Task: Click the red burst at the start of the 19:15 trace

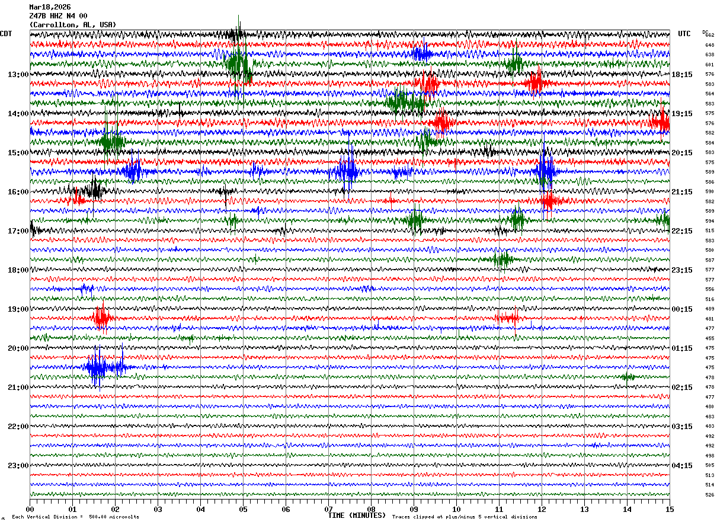Action: click(101, 318)
